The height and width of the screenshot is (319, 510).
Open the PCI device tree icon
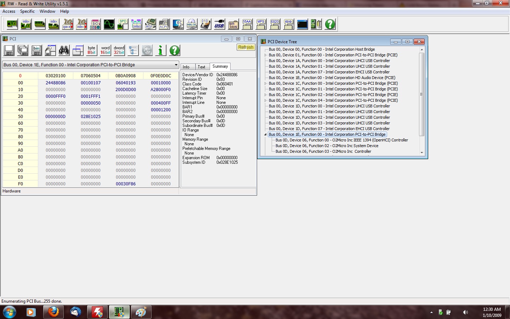(x=133, y=50)
